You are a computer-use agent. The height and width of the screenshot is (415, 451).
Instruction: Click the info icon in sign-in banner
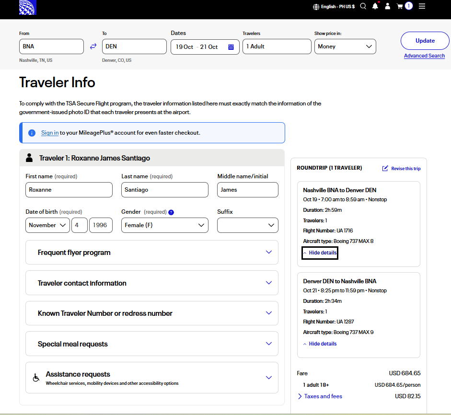coord(32,133)
